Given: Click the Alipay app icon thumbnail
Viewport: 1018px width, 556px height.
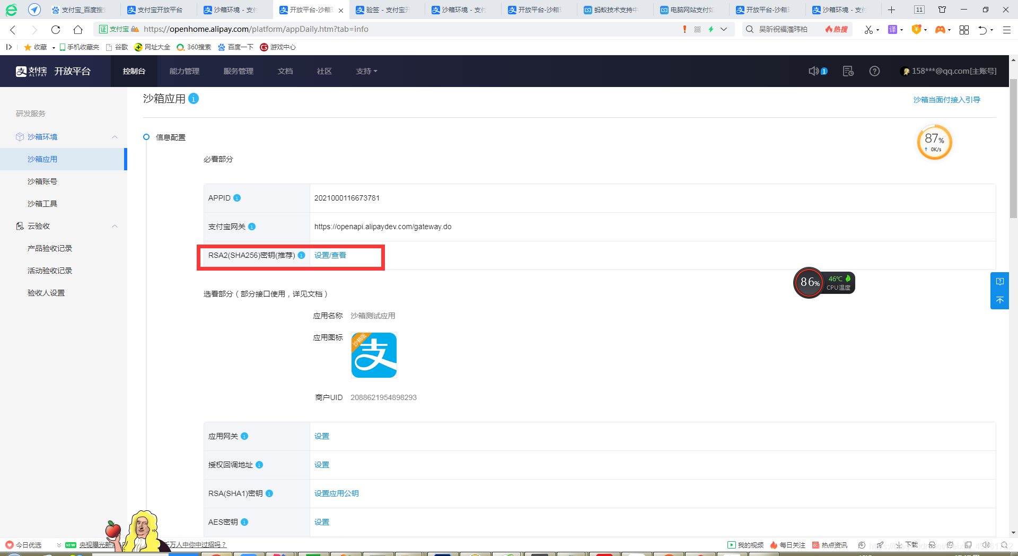Looking at the screenshot, I should pyautogui.click(x=374, y=355).
